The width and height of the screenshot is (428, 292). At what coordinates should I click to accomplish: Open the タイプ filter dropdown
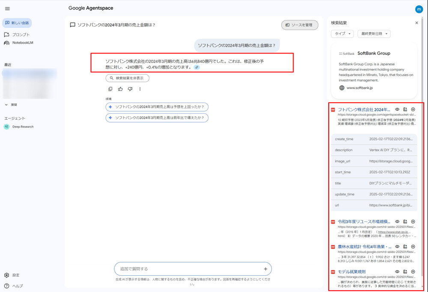coord(342,34)
